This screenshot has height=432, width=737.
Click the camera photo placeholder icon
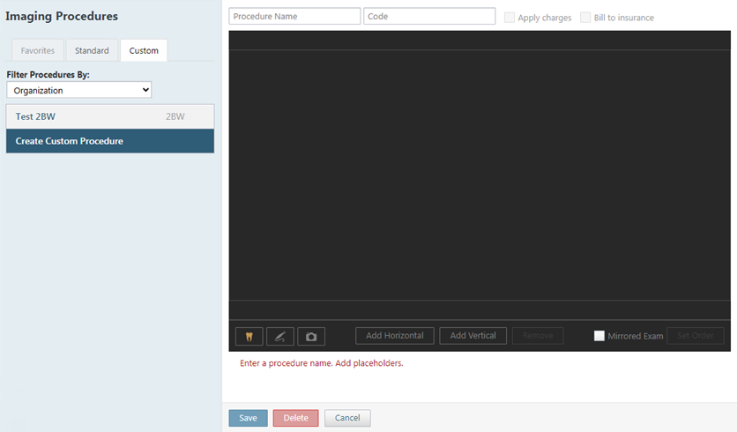click(x=311, y=337)
